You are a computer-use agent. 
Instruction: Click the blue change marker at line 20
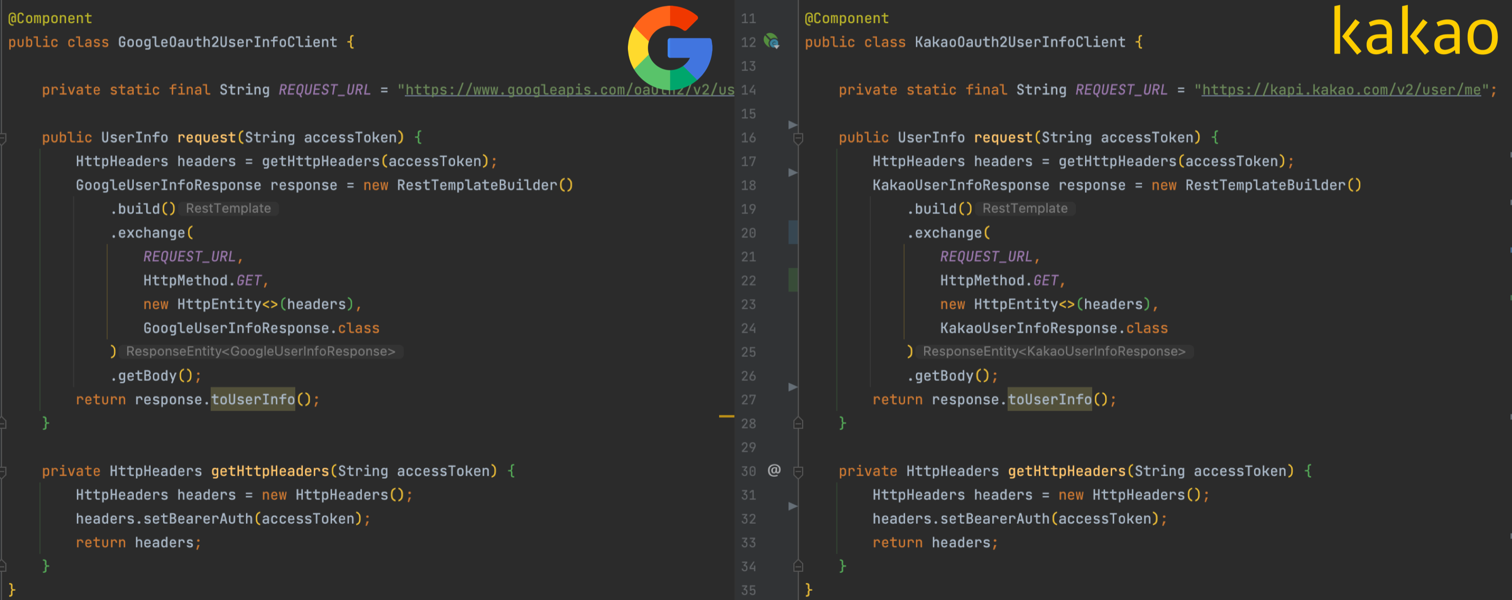[792, 232]
